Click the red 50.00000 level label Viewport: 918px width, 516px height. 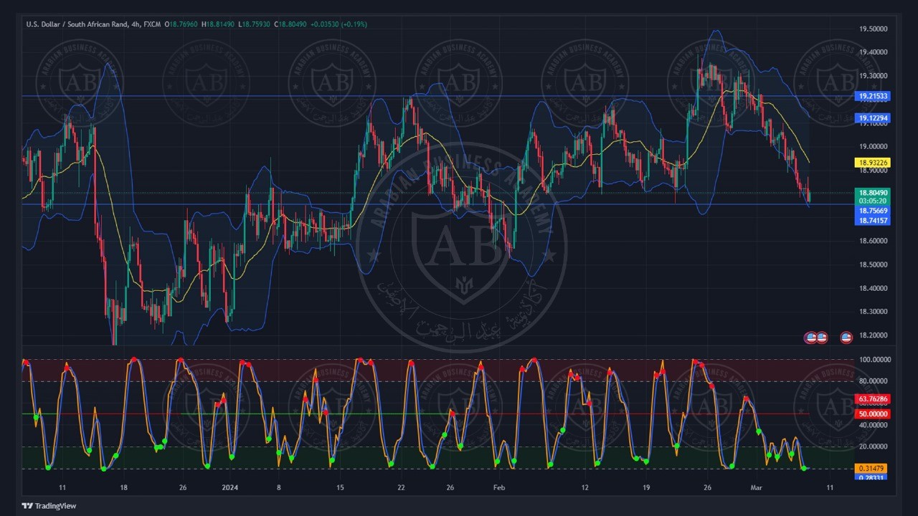coord(873,414)
